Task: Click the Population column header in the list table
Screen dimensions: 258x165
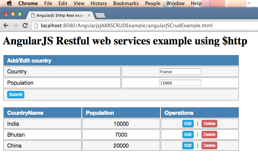Action: point(121,113)
